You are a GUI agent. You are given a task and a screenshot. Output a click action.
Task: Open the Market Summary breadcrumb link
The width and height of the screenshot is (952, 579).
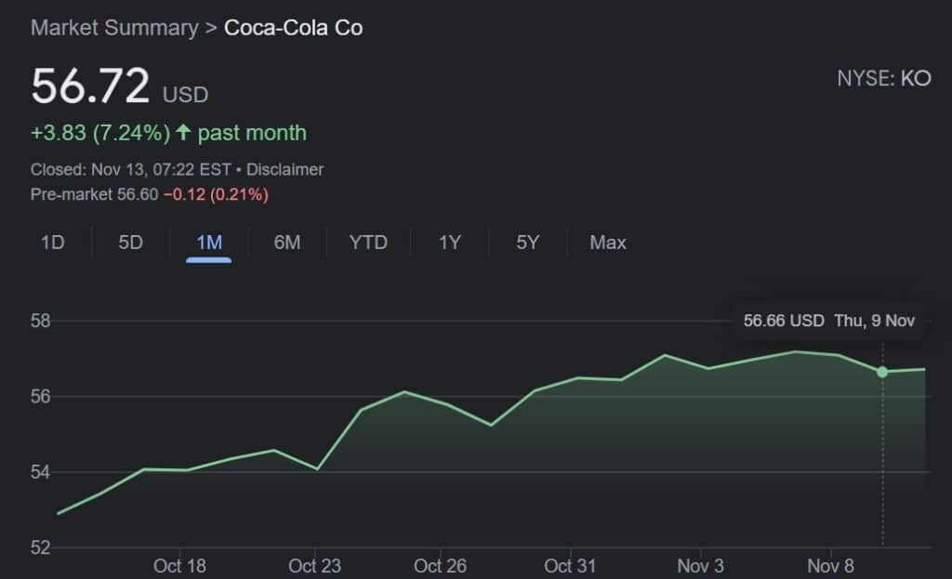click(114, 28)
